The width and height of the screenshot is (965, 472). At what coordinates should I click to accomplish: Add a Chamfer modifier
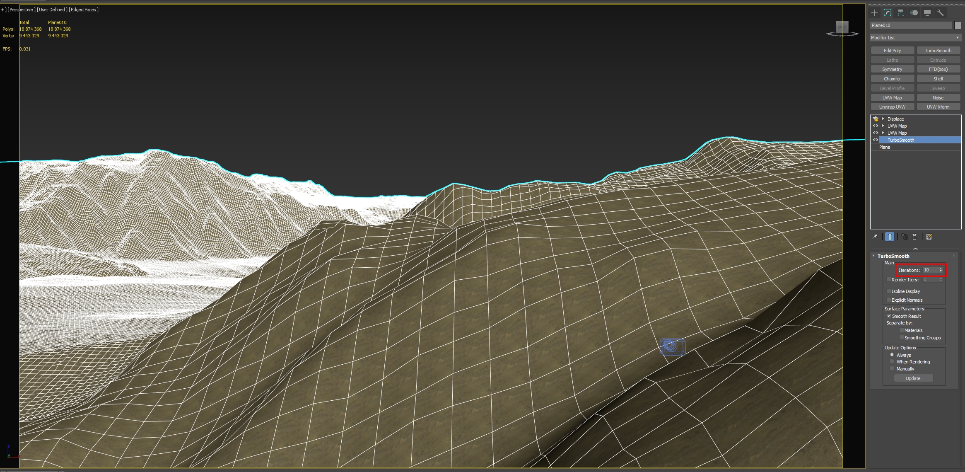click(892, 79)
